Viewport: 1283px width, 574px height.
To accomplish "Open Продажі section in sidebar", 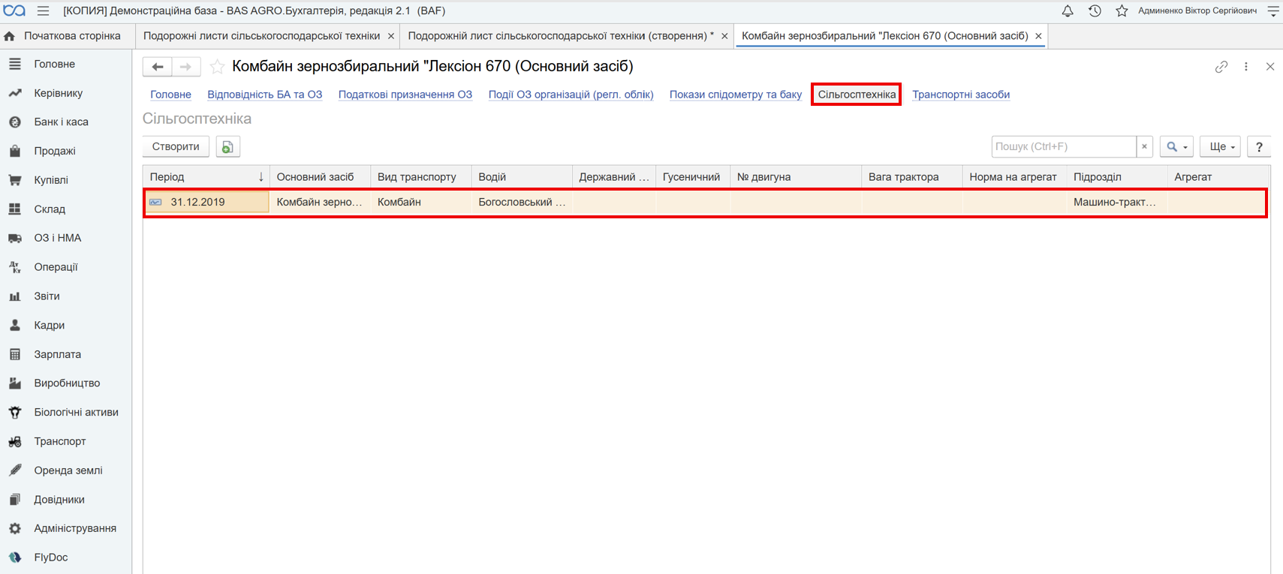I will point(54,151).
